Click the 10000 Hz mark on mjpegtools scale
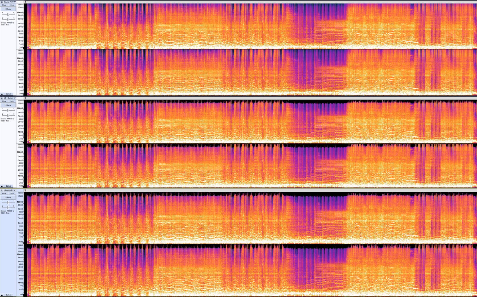477x297 pixels. coord(20,202)
